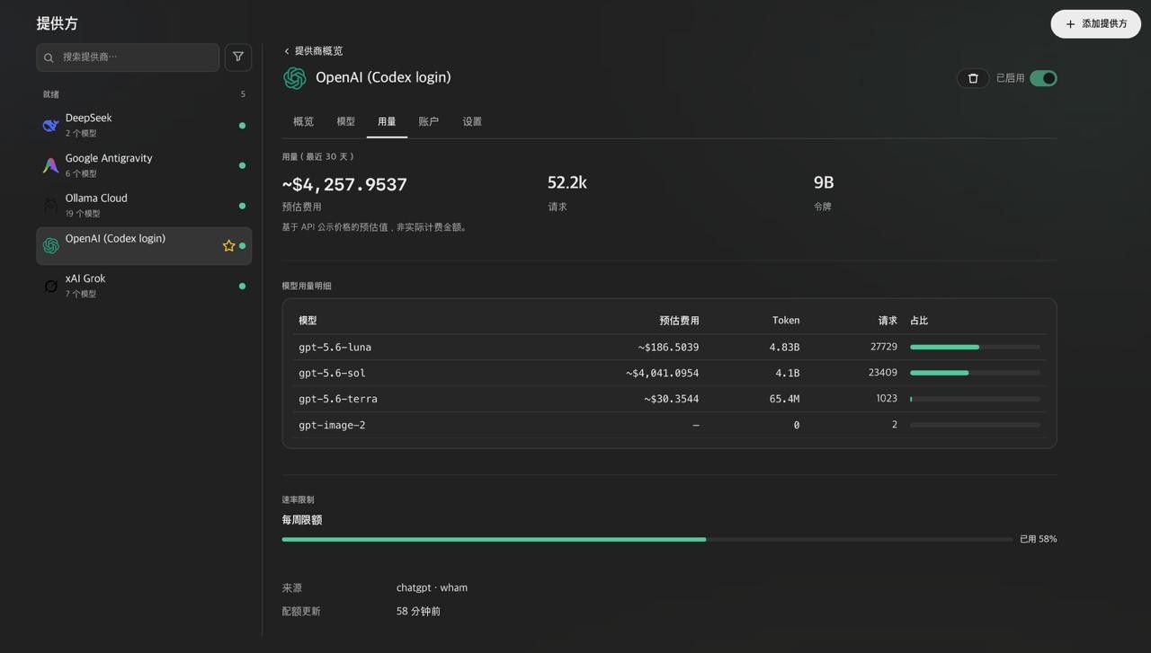
Task: Click the 23409 requests cell
Action: [x=883, y=373]
